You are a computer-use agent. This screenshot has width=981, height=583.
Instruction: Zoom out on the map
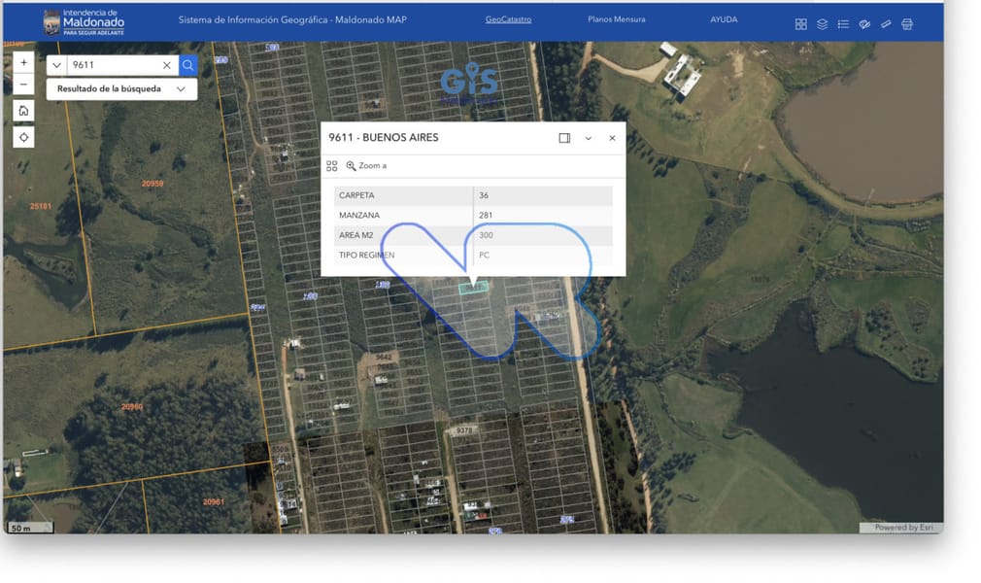click(23, 84)
